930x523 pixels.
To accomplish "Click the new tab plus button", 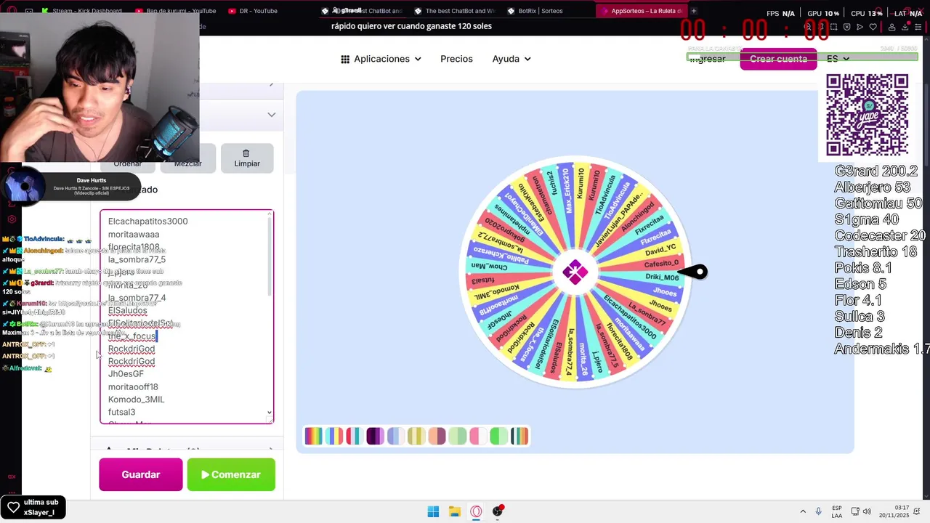I will [693, 11].
